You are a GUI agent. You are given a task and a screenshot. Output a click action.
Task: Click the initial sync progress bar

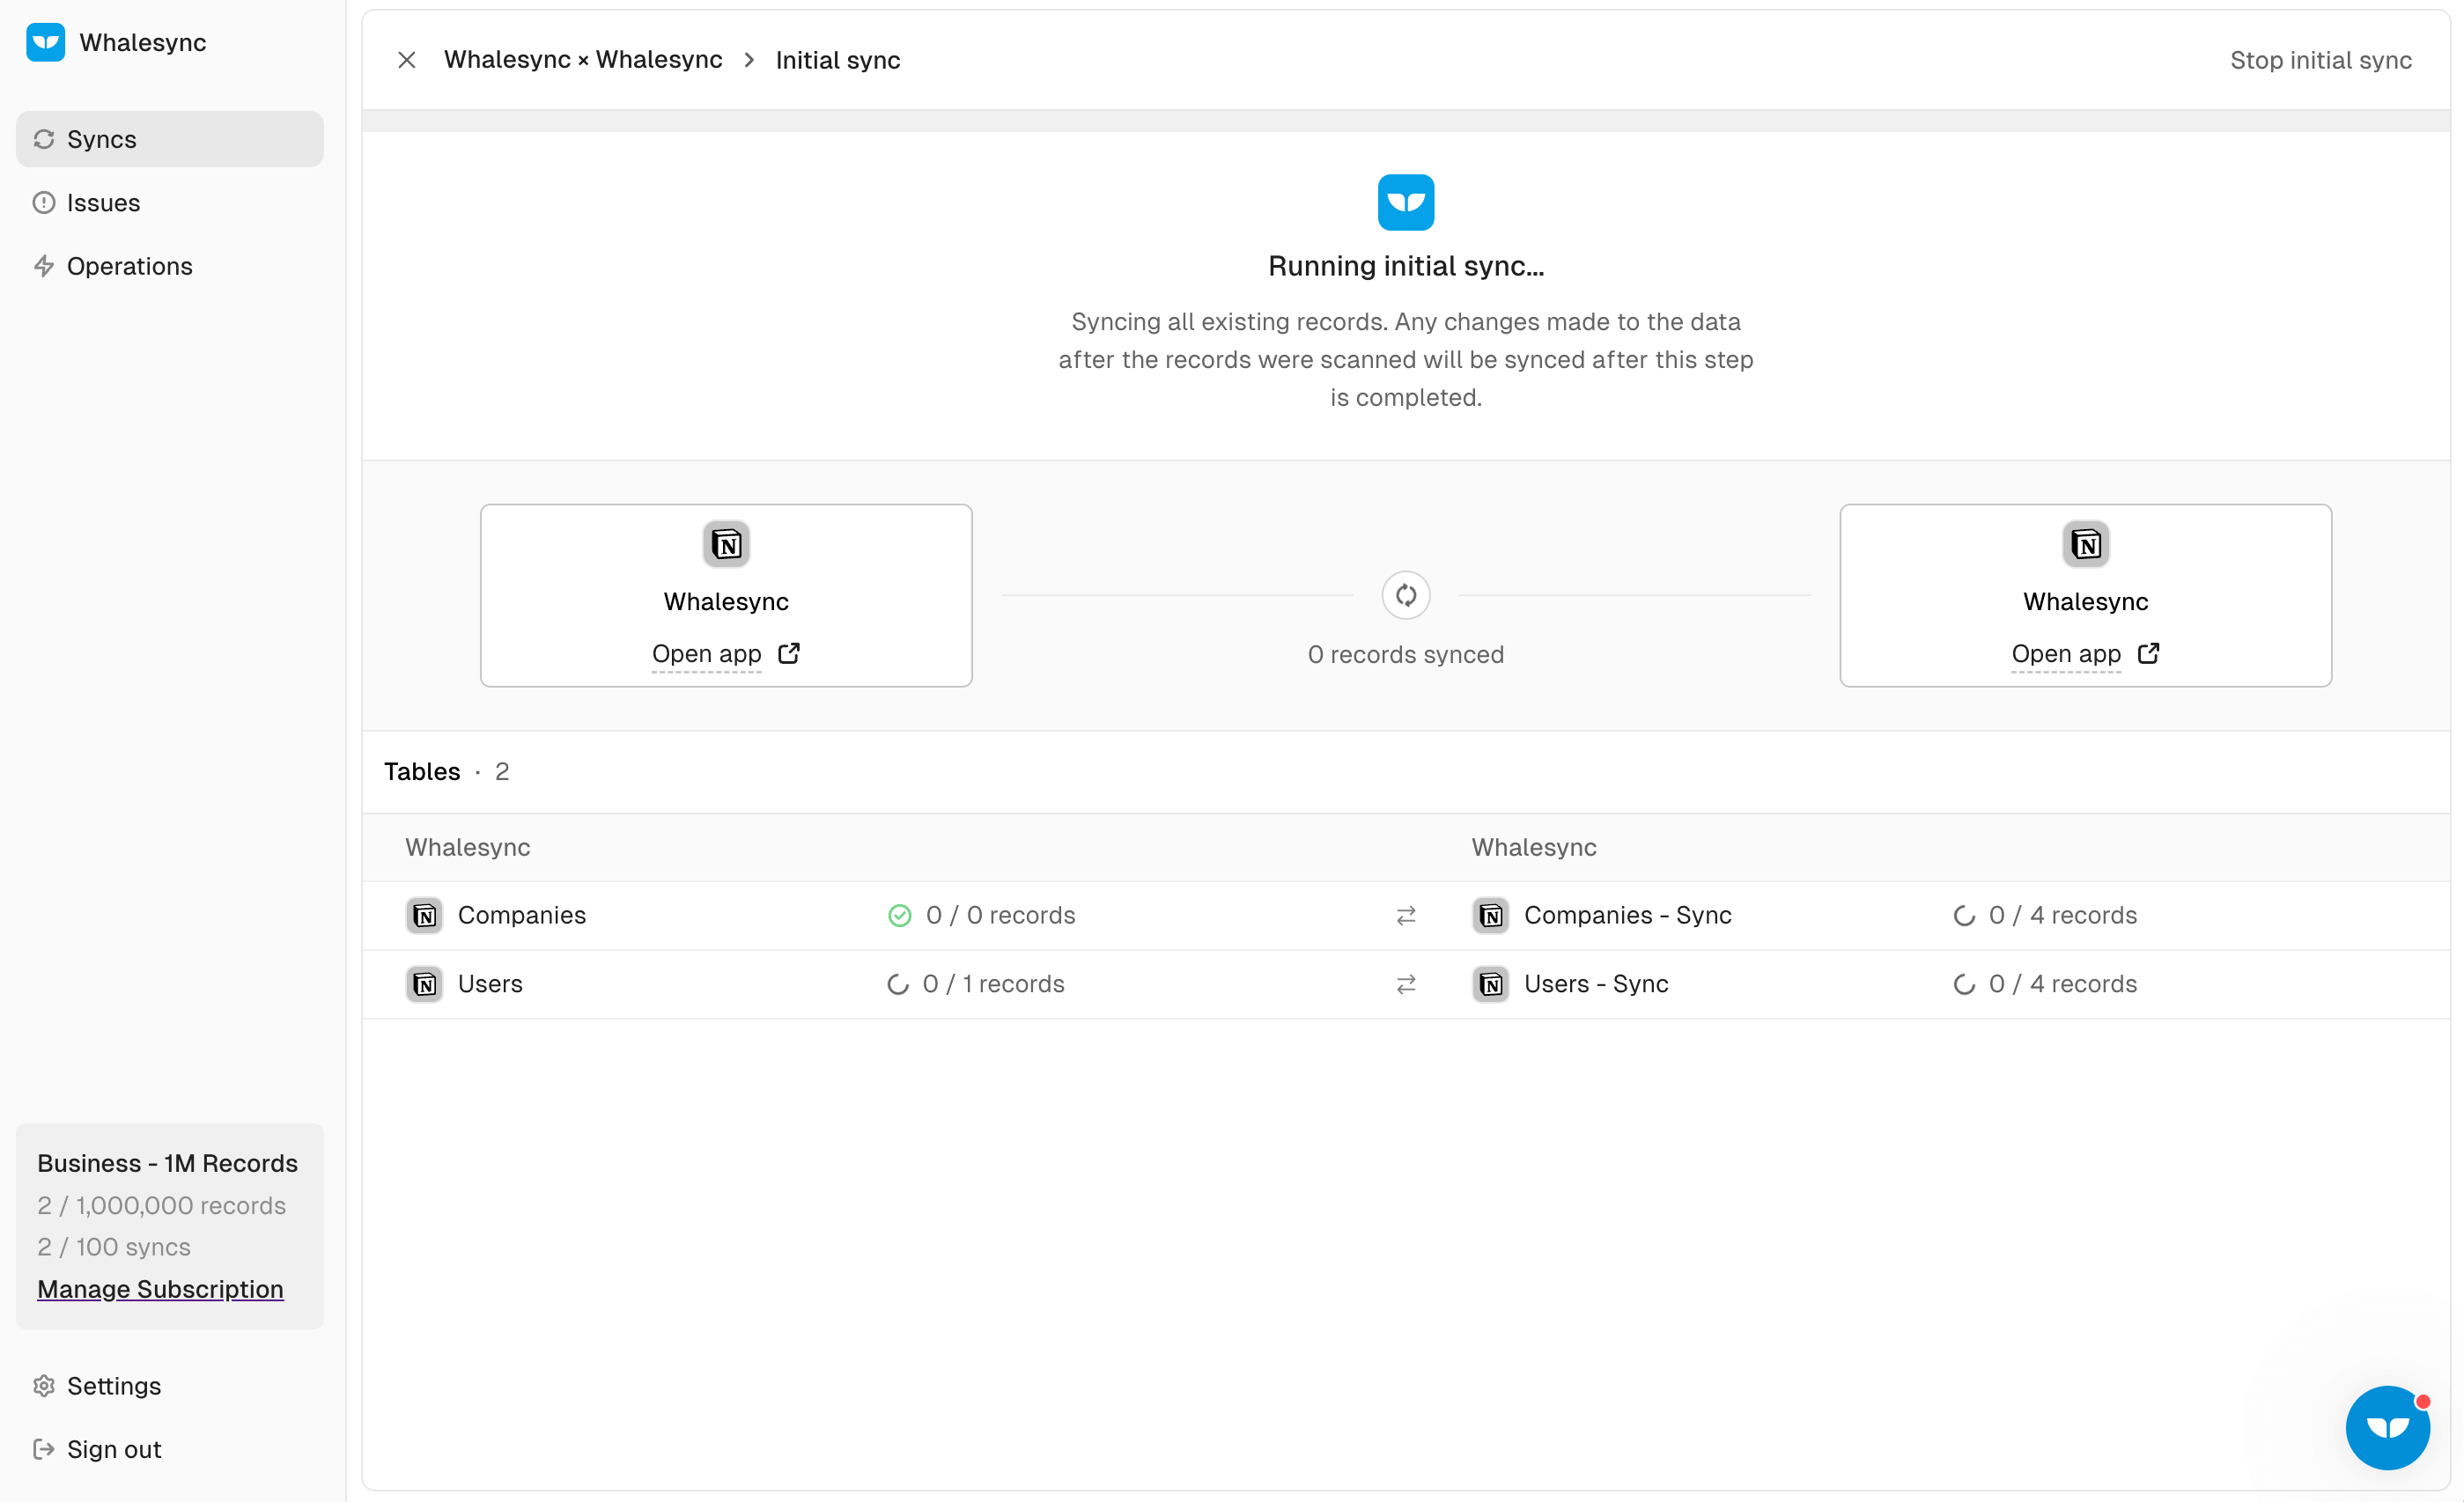click(1406, 121)
